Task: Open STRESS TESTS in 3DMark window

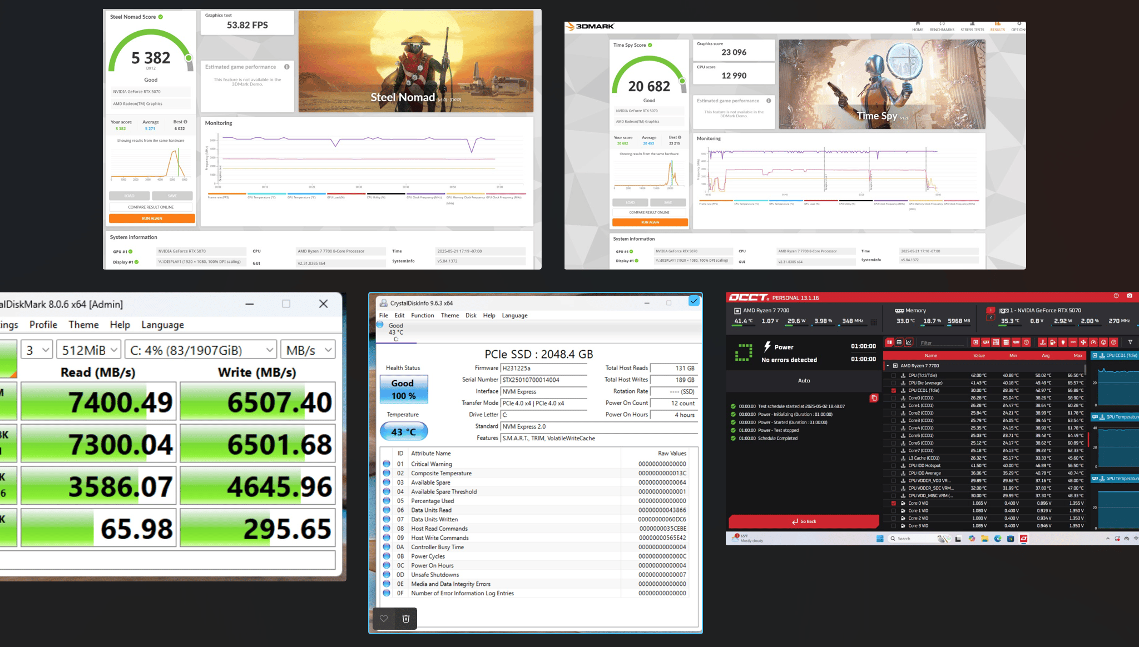Action: 972,27
